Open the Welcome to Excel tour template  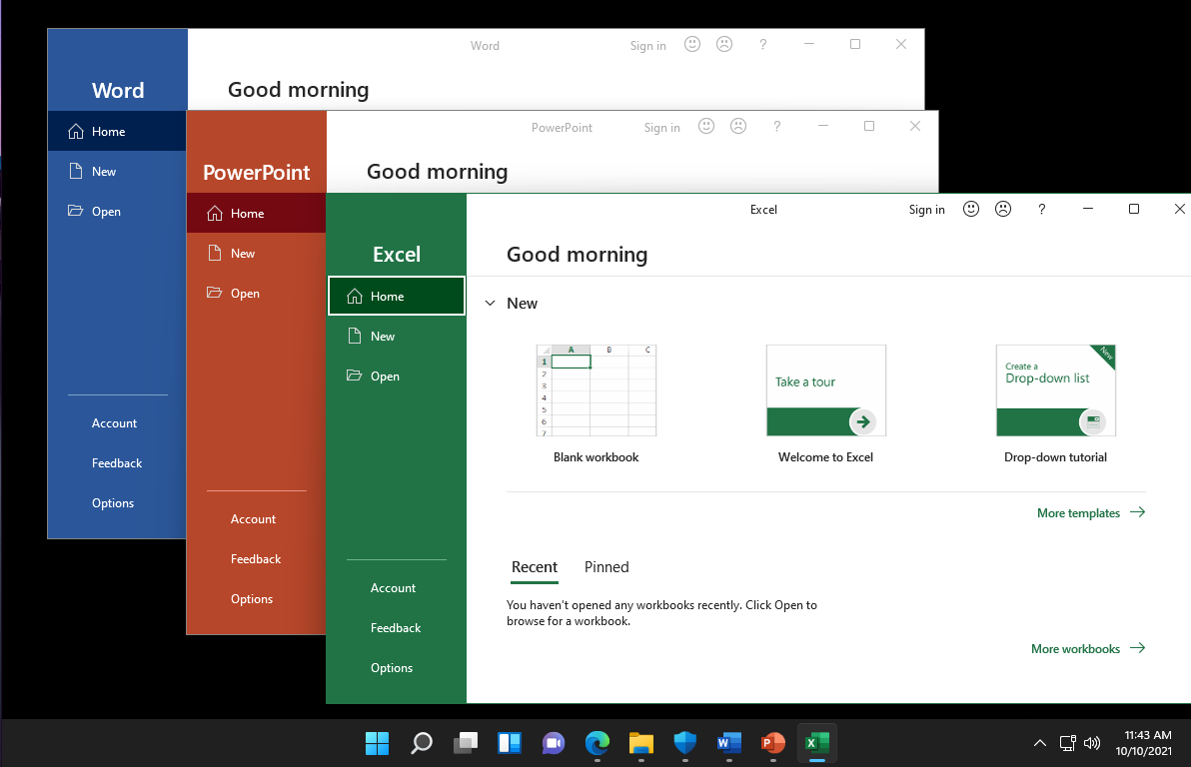tap(825, 390)
